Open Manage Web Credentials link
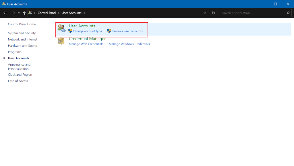 (x=86, y=44)
